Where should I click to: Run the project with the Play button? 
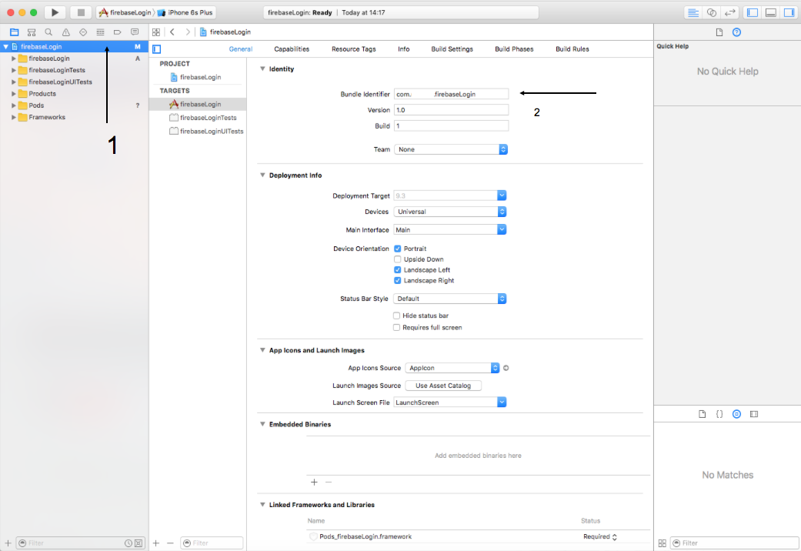(55, 12)
